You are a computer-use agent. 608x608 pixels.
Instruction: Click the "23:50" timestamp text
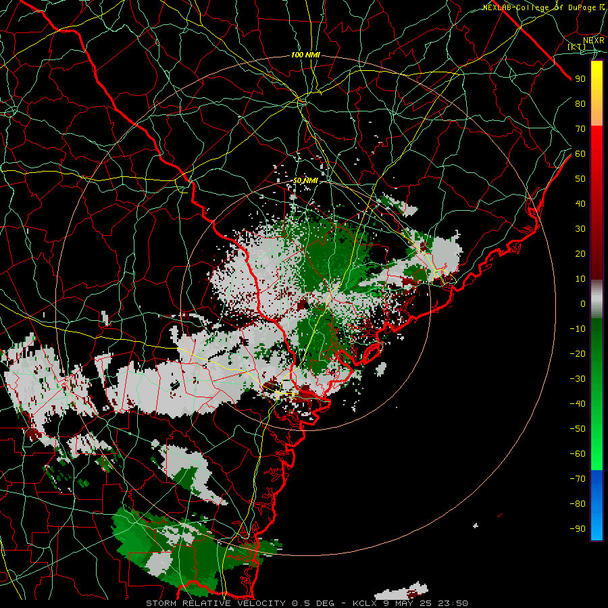point(453,603)
